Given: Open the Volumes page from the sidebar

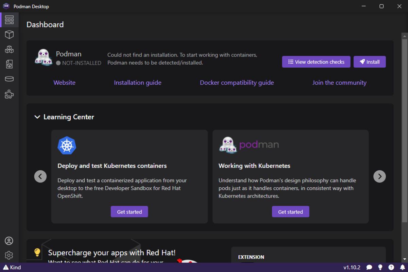Looking at the screenshot, I should click(9, 79).
